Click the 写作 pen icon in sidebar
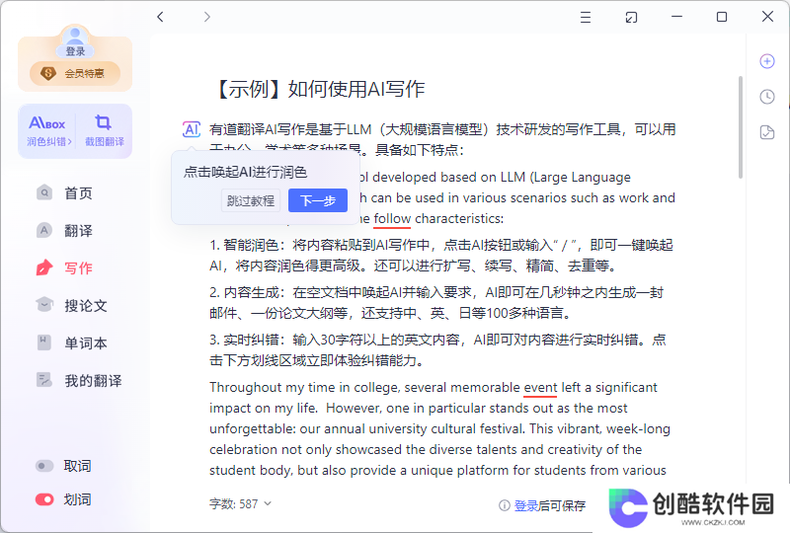The image size is (790, 533). tap(44, 267)
